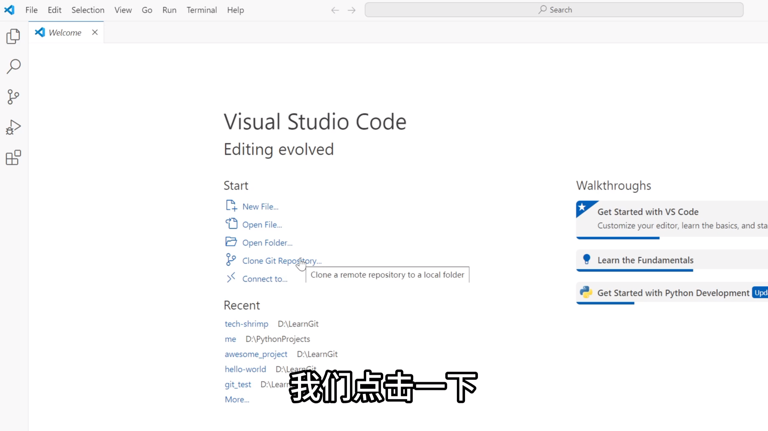Click the top Search command box
The image size is (768, 431).
pyautogui.click(x=554, y=10)
